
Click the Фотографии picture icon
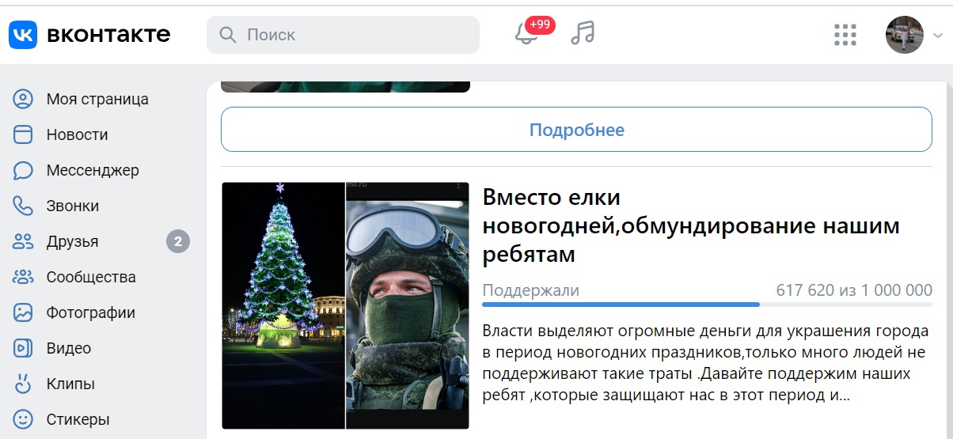[x=23, y=313]
